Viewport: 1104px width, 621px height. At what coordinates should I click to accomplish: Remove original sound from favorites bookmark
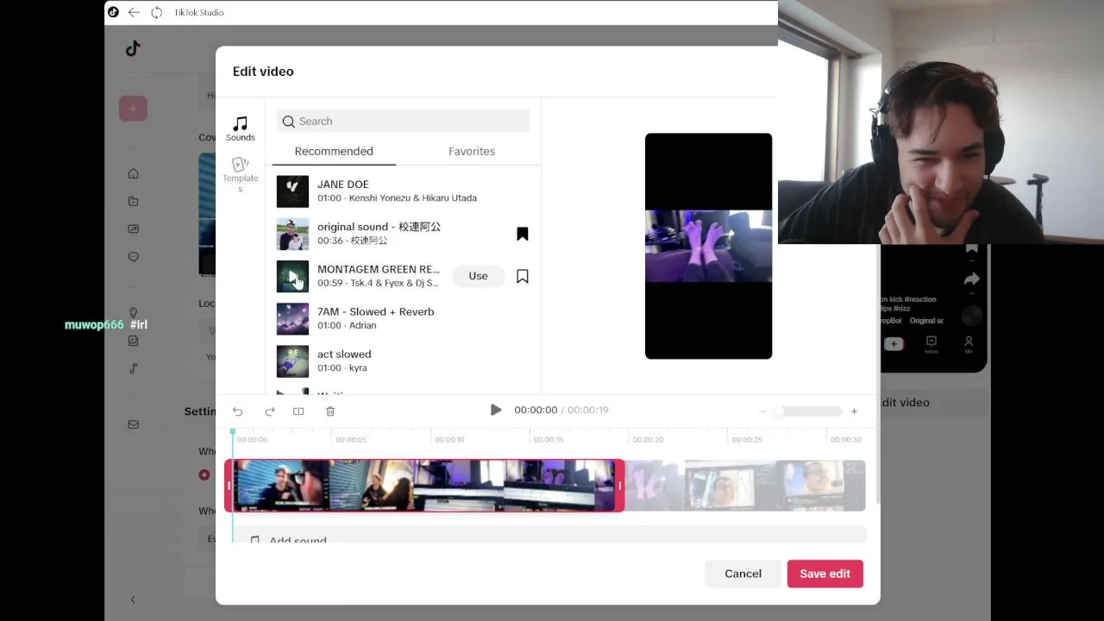(523, 234)
